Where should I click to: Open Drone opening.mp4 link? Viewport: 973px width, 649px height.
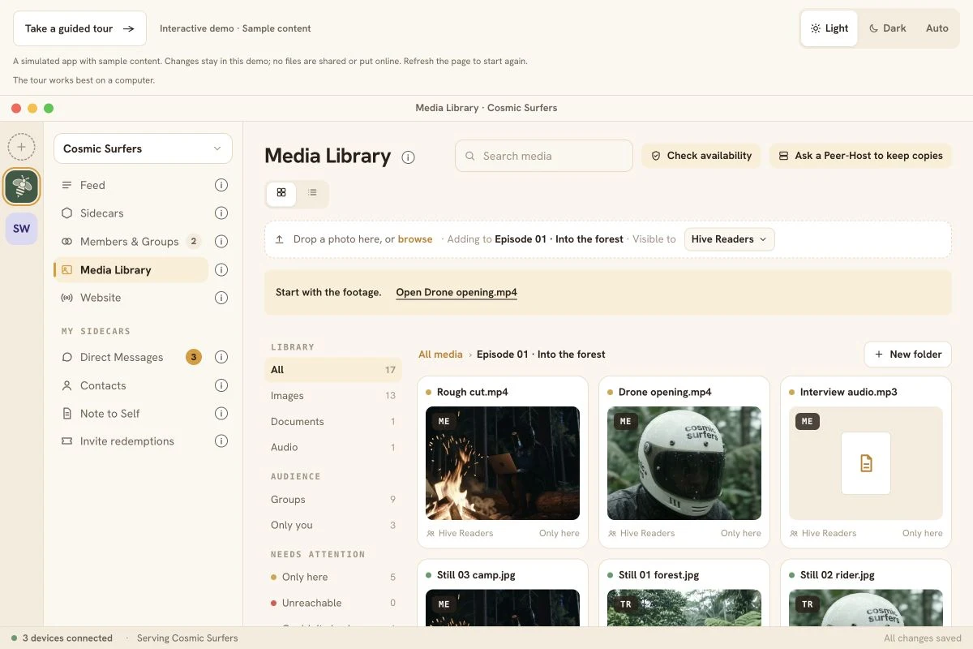(456, 292)
